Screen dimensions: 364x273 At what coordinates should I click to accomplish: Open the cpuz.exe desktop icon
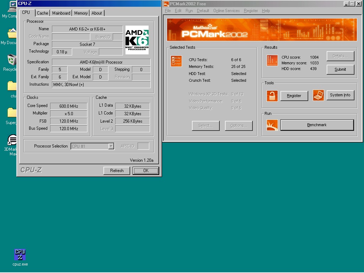[20, 257]
